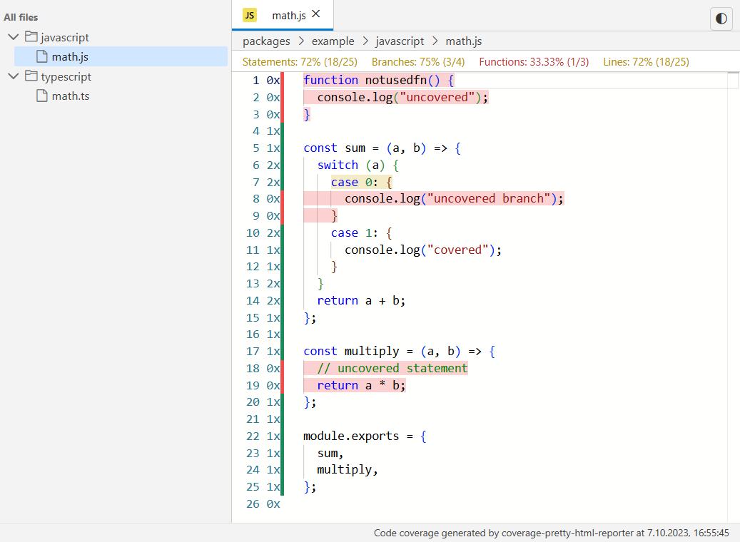Click the 'sum,' export line
This screenshot has height=542, width=740.
click(x=330, y=453)
